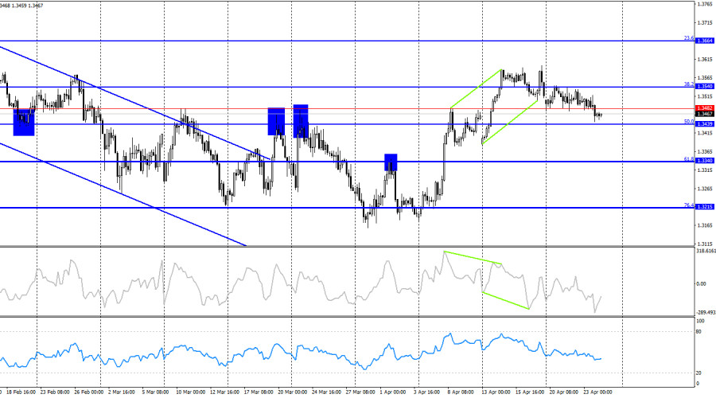The height and width of the screenshot is (398, 716).
Task: Click the 20 Mar 00:00 date label
Action: click(292, 392)
